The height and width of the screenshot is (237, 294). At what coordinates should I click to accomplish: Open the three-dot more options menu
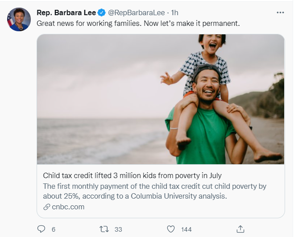click(280, 12)
